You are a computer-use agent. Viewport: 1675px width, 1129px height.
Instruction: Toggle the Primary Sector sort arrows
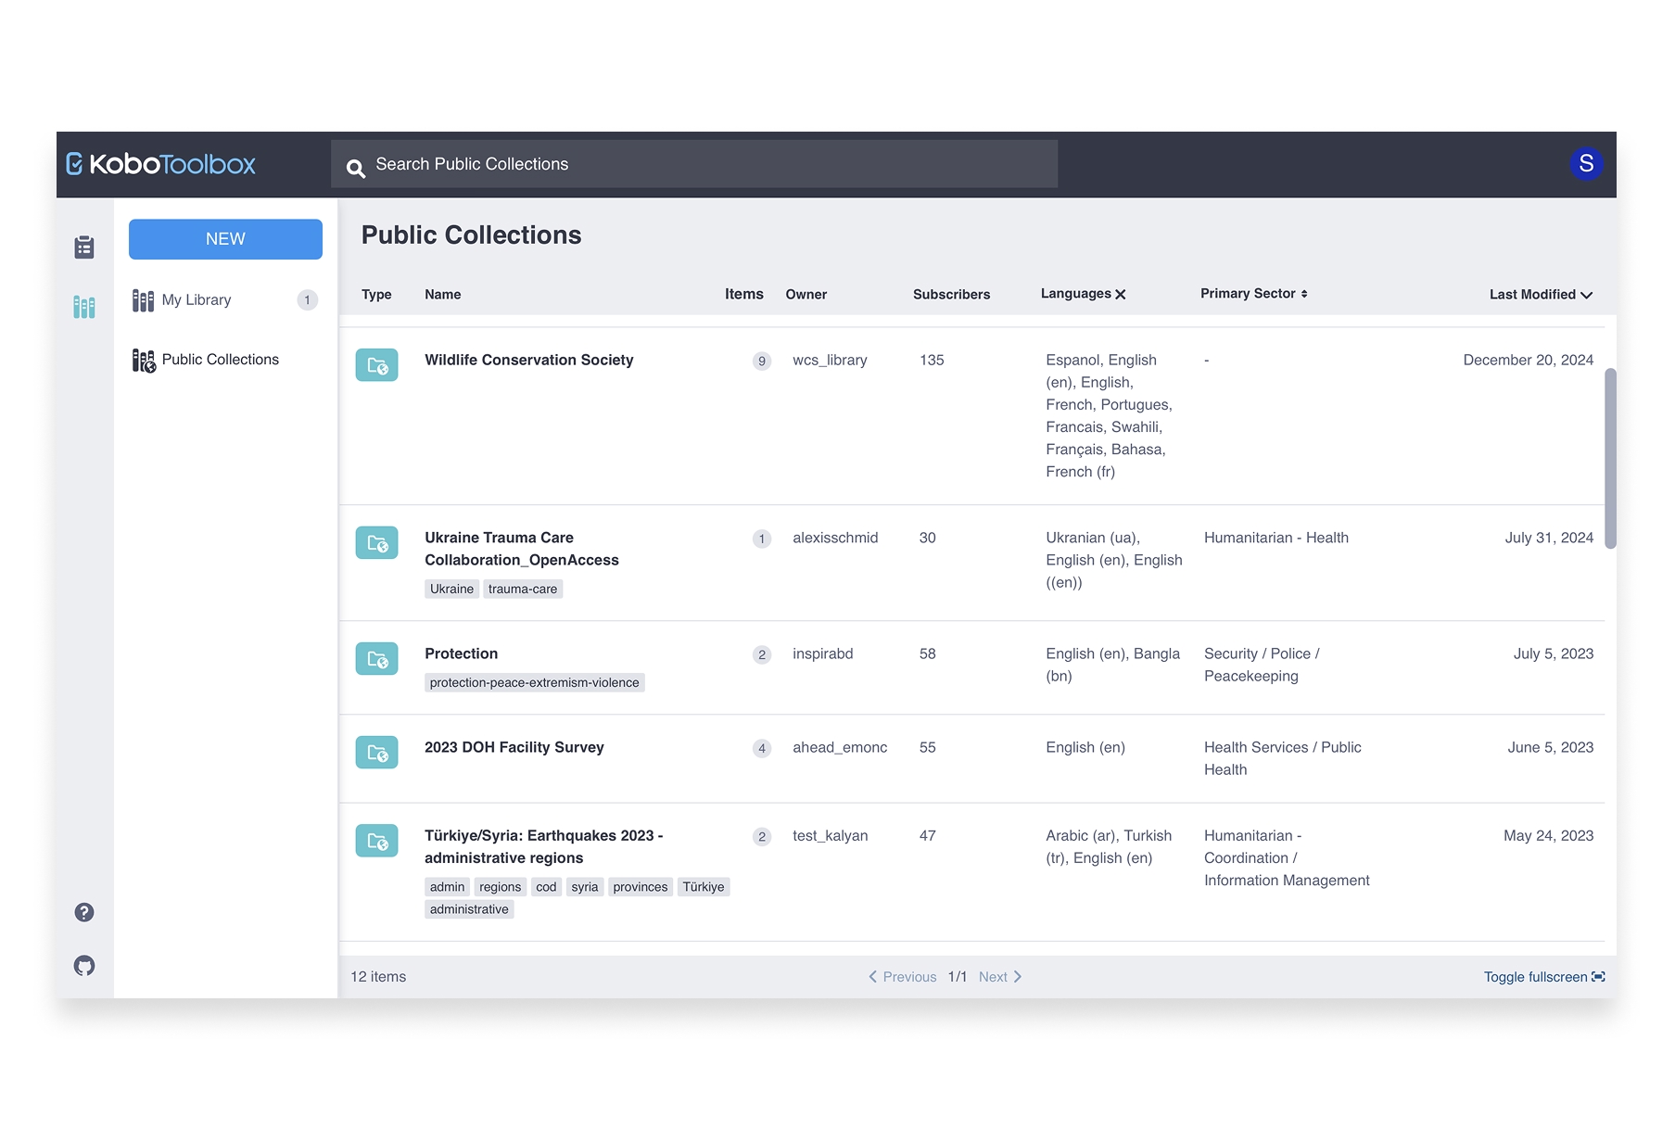pyautogui.click(x=1305, y=293)
